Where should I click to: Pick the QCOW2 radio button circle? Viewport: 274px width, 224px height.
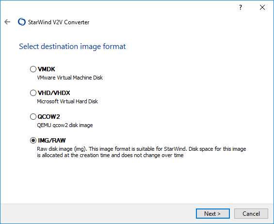click(x=33, y=117)
